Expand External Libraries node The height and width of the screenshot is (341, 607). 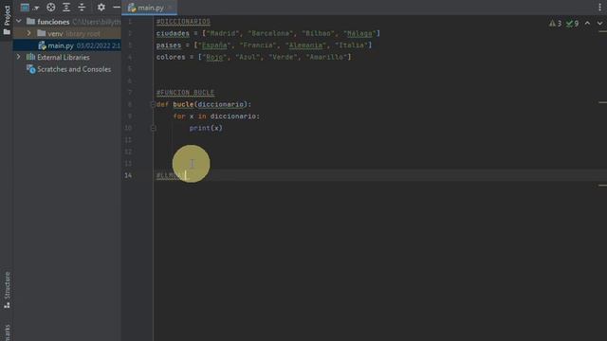pos(19,57)
